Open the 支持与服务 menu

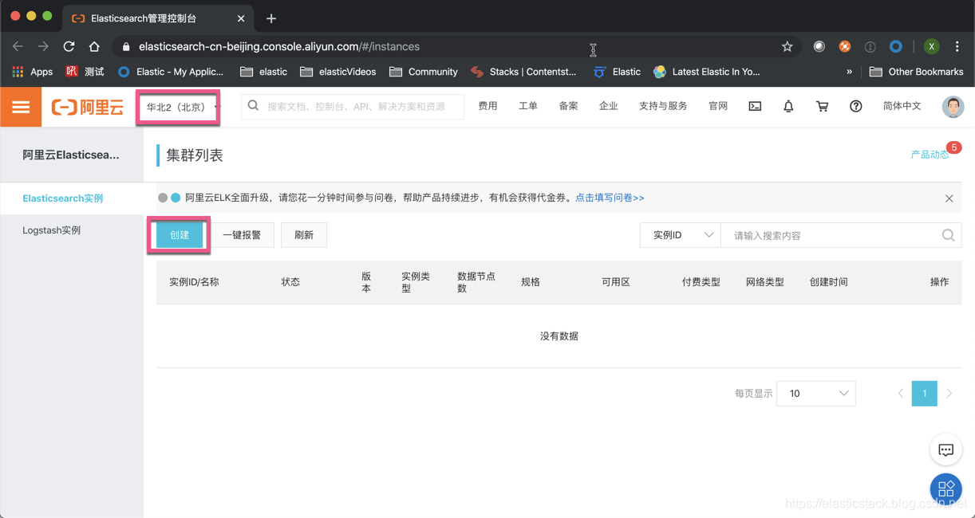(663, 106)
